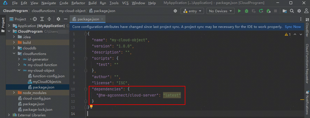This screenshot has height=118, width=310.
Task: Toggle the Cloud Functions Requestor panel
Action: click(307, 64)
